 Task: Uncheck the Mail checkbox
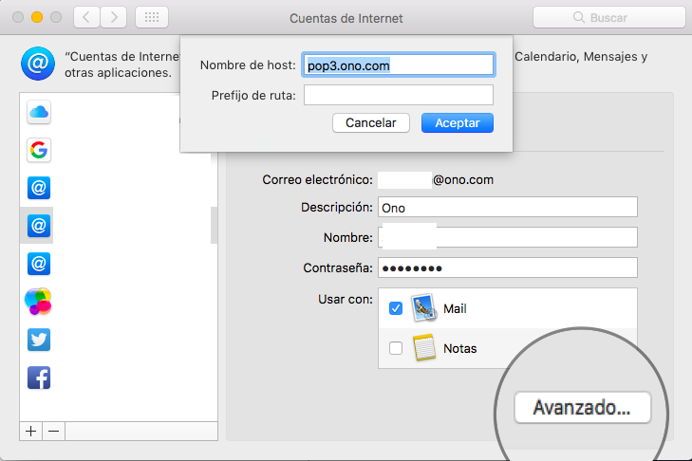click(396, 308)
